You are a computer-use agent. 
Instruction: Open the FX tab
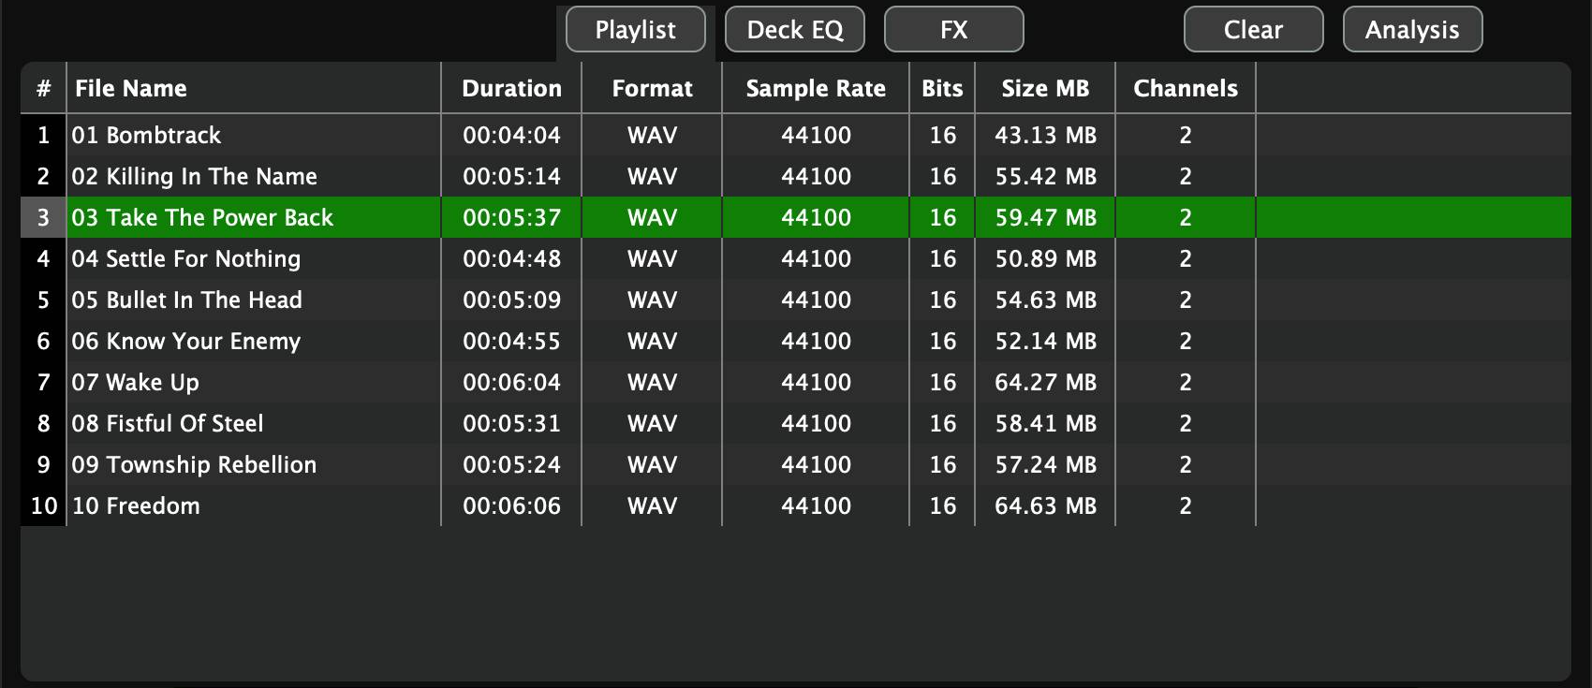tap(954, 30)
